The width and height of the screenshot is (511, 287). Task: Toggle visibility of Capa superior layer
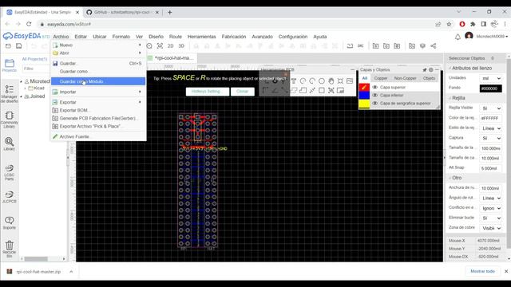point(374,87)
